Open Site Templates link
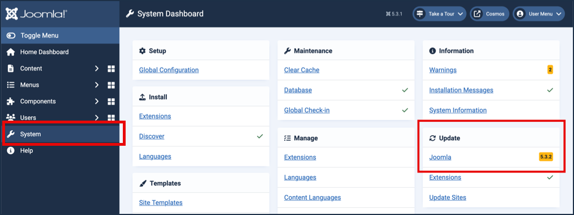Screen dimensions: 574x215 pos(161,203)
